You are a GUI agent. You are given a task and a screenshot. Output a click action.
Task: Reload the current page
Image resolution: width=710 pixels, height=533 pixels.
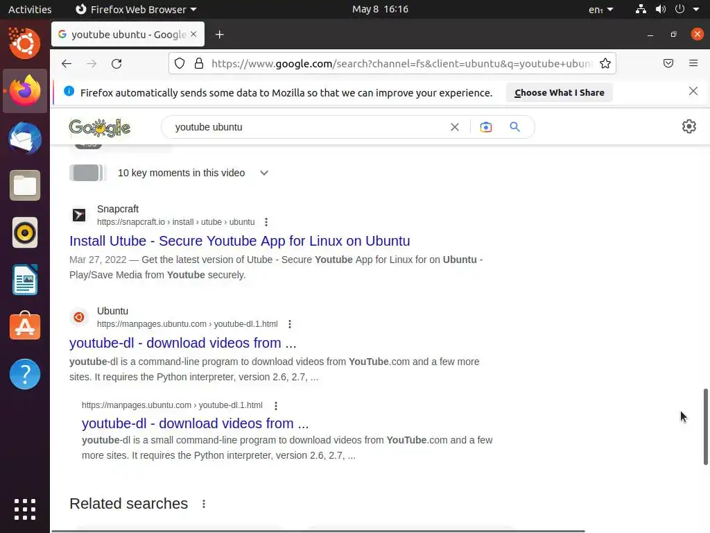point(116,64)
